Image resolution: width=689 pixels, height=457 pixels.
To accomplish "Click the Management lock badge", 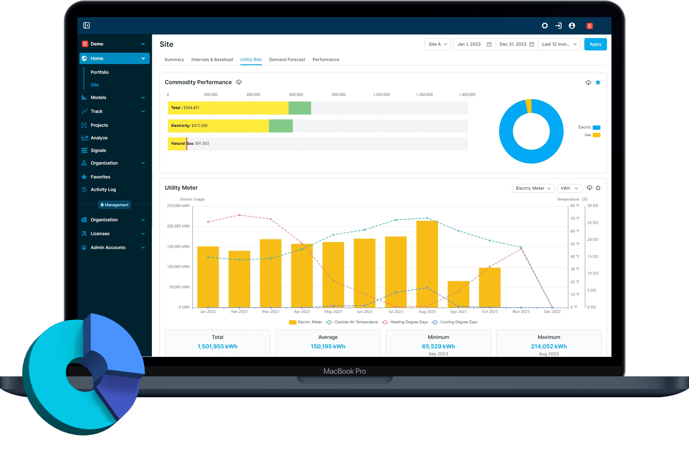I will [x=115, y=205].
